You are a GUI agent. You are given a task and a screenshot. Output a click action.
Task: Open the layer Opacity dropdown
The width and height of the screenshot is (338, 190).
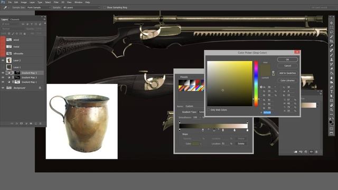pyautogui.click(x=38, y=28)
